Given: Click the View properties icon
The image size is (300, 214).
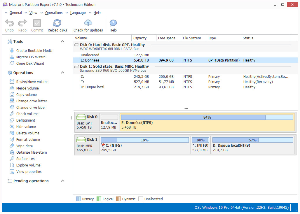Looking at the screenshot, I should (12, 171).
